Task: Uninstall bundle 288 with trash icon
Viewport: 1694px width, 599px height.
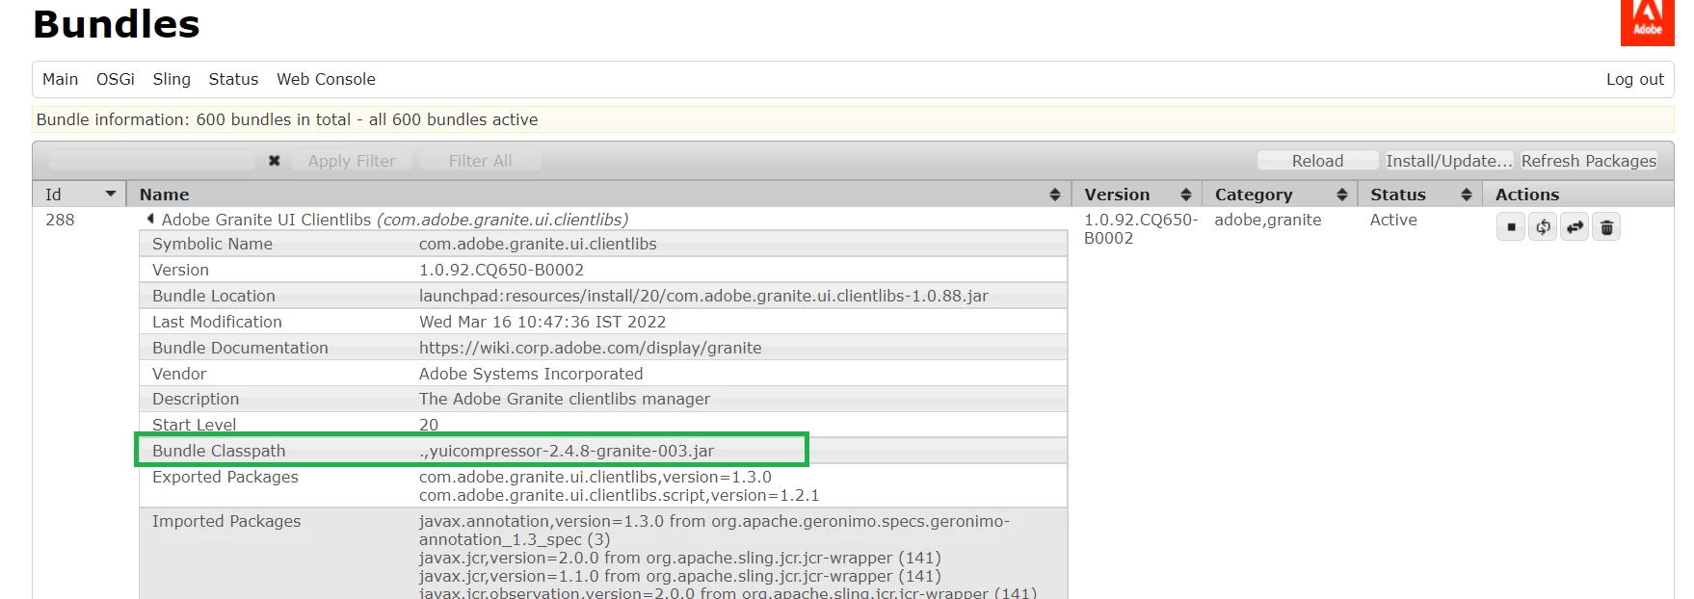Action: pyautogui.click(x=1606, y=227)
